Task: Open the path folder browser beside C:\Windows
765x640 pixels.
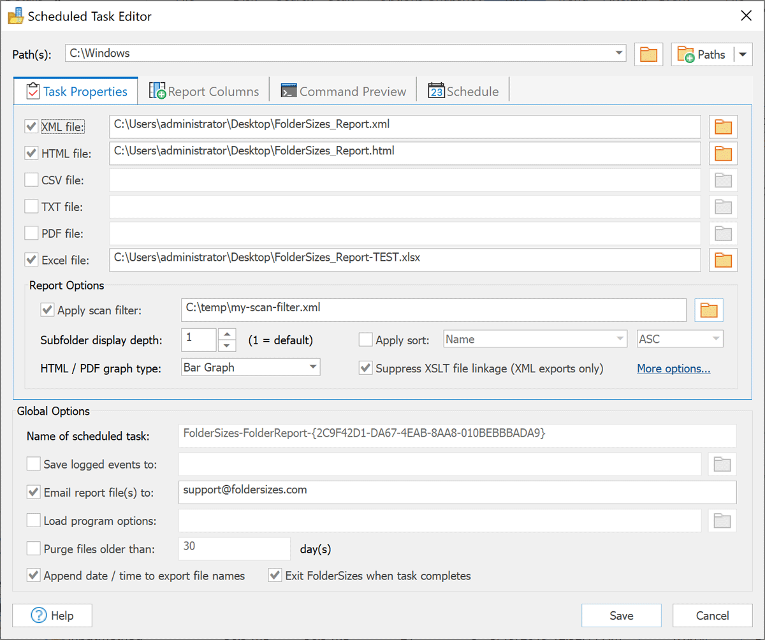Action: coord(648,54)
